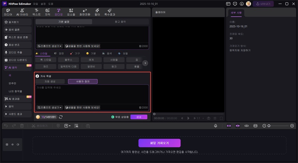Click the 오디오 추출 sidebar item
Viewport: 298px width, 163px height.
coord(16,53)
